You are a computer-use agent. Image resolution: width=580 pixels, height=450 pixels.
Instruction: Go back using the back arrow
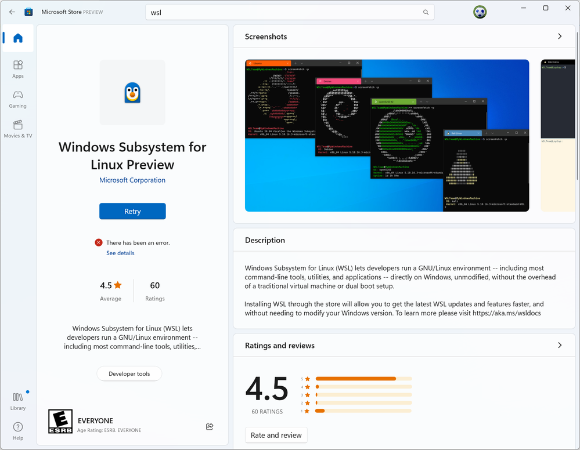12,12
